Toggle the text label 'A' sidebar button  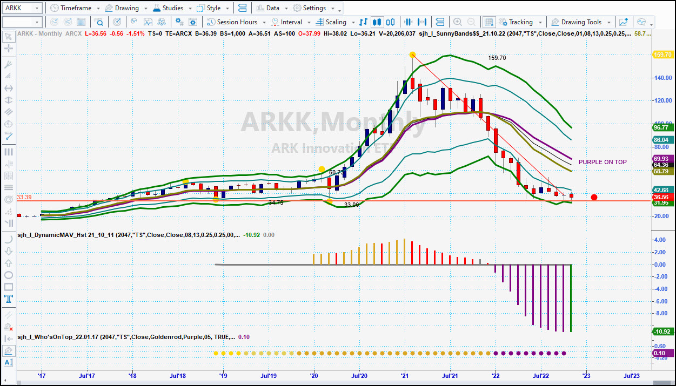point(9,362)
